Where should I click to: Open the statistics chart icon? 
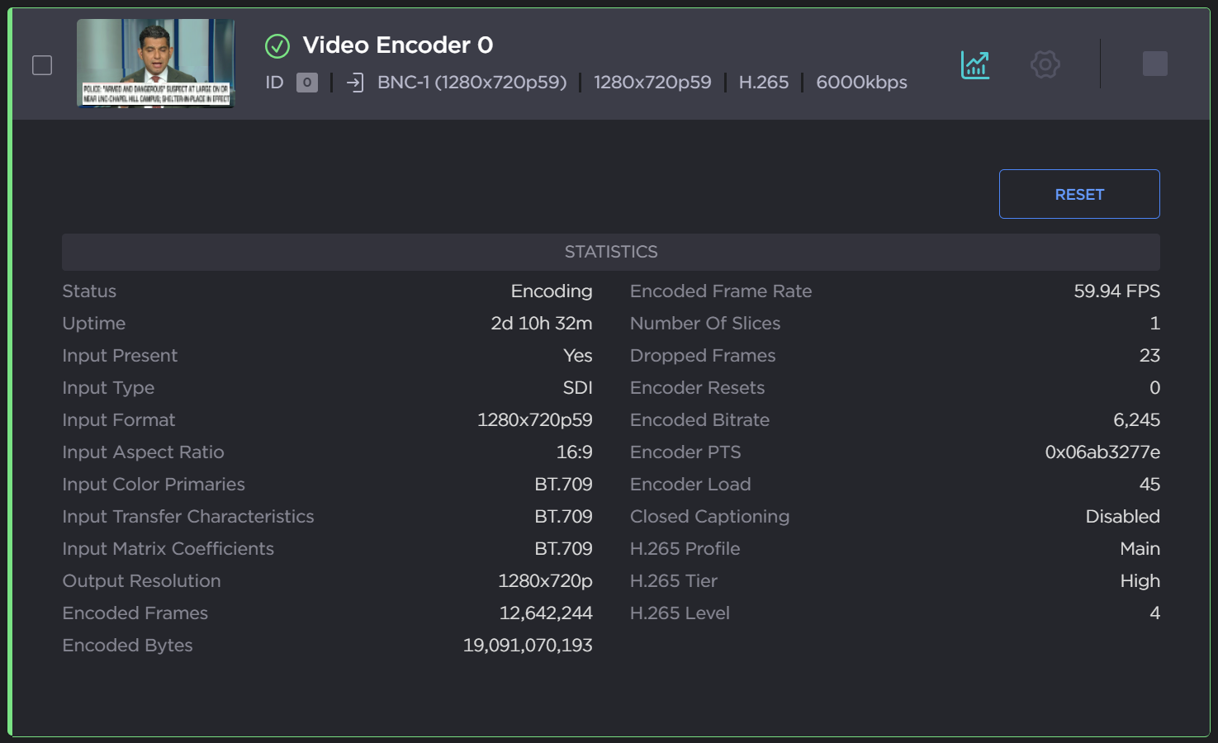tap(974, 64)
